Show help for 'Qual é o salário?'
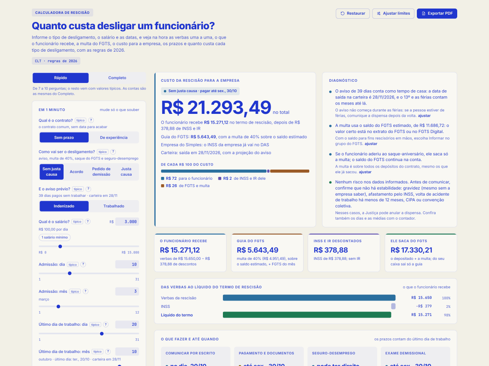Image resolution: width=489 pixels, height=366 pixels. pos(88,222)
